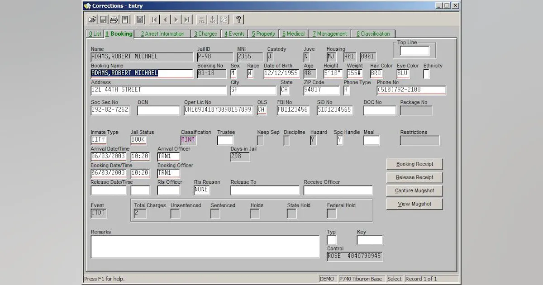
Task: Click the floppy disk save icon
Action: 103,19
